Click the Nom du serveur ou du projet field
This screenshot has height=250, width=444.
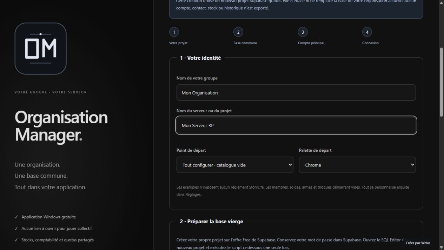[296, 125]
